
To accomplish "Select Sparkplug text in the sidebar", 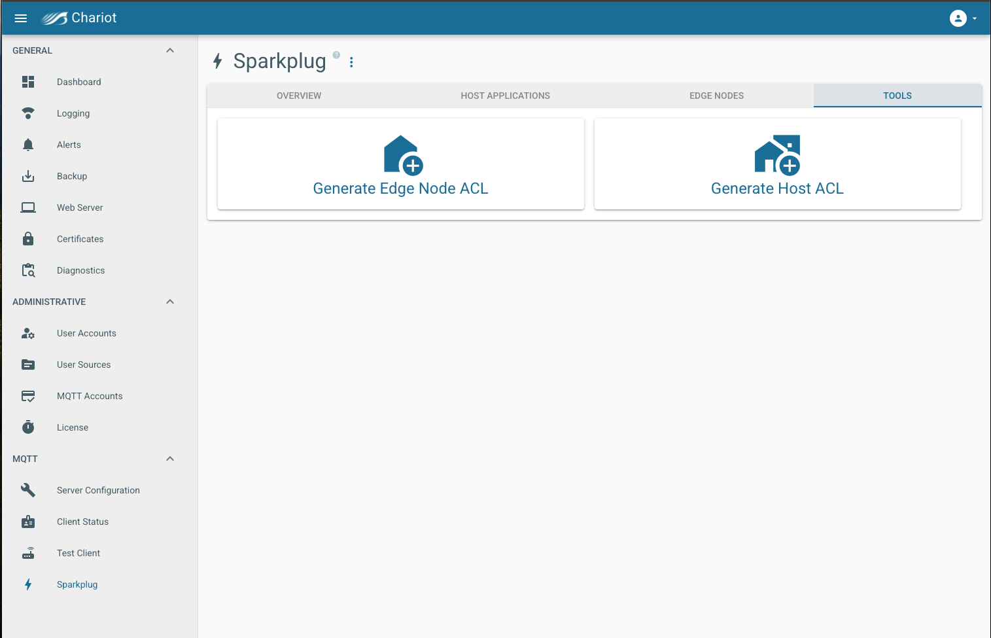I will tap(77, 584).
